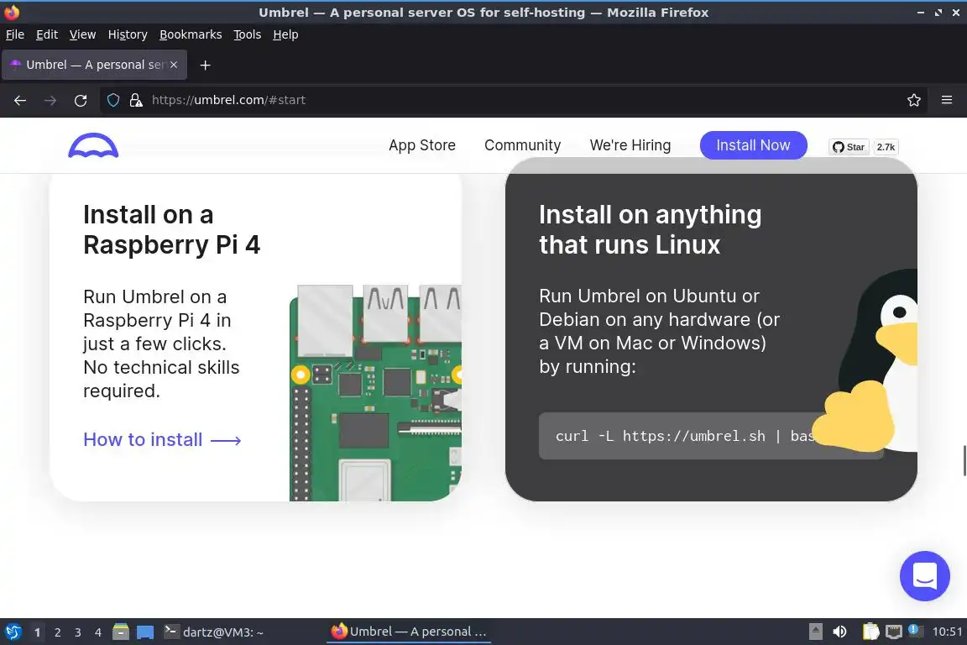
Task: Open the file manager from the taskbar
Action: coord(121,632)
